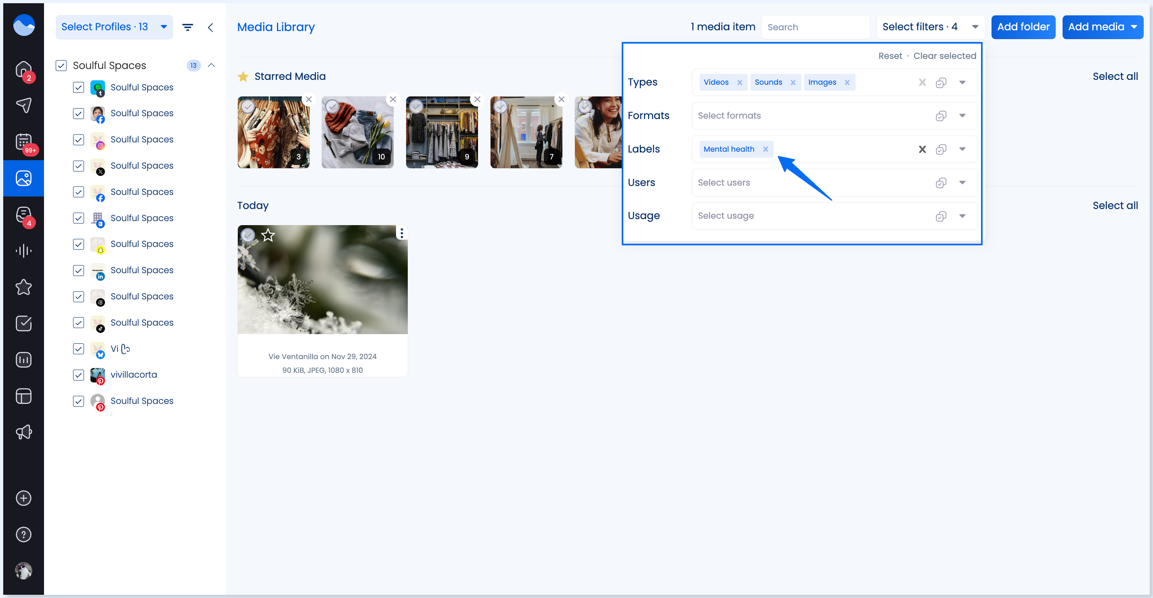
Task: Uncheck the Vi Bluesky profile checkbox
Action: coord(78,349)
